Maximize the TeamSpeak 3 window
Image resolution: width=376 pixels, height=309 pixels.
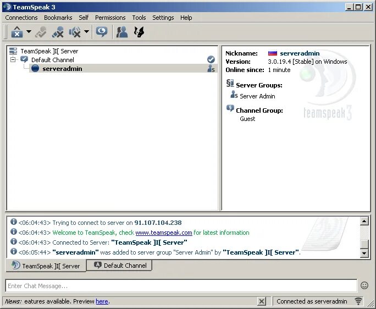358,7
